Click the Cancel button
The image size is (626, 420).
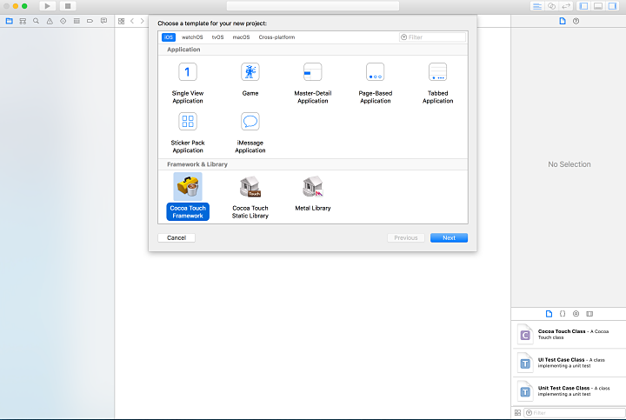[x=176, y=238]
